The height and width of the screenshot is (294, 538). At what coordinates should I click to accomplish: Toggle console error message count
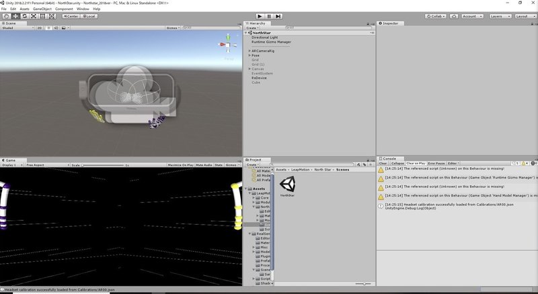tap(534, 164)
